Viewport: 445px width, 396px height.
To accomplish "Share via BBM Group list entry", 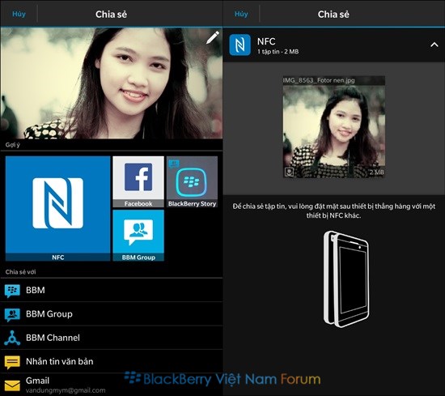I will pyautogui.click(x=112, y=314).
